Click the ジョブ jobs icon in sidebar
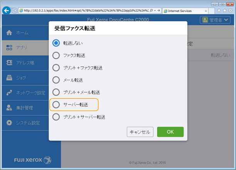 [10, 78]
